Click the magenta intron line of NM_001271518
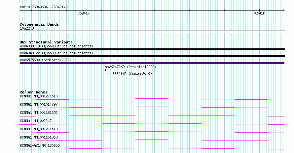 tap(152, 99)
